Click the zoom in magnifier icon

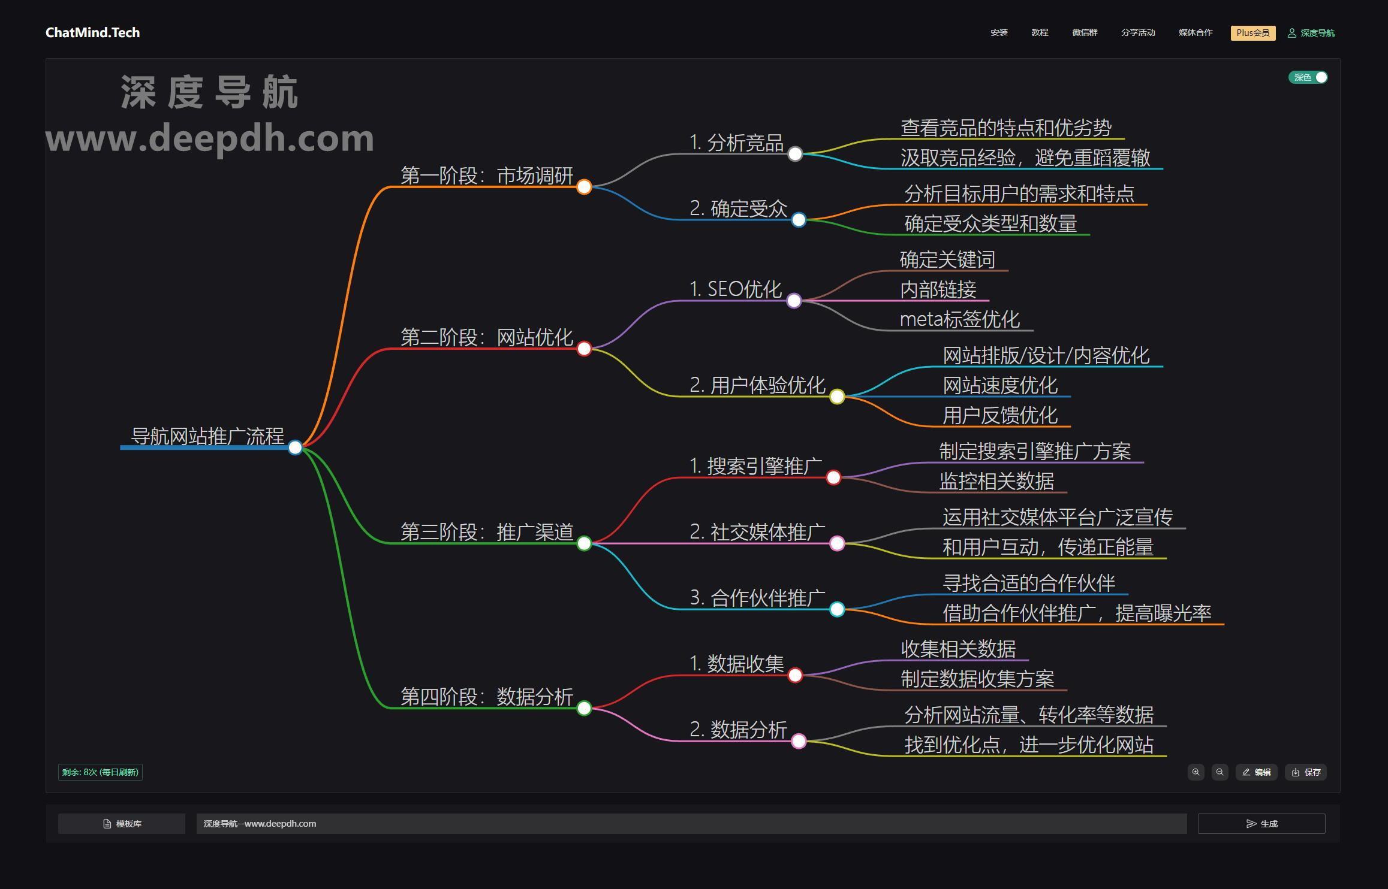[x=1196, y=772]
